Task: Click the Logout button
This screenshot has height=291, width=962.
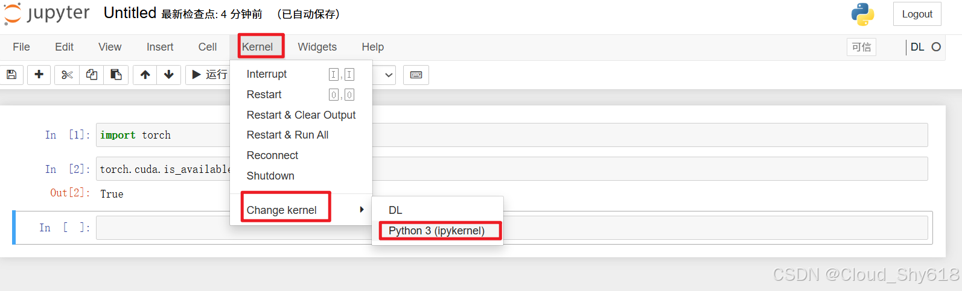Action: [917, 14]
